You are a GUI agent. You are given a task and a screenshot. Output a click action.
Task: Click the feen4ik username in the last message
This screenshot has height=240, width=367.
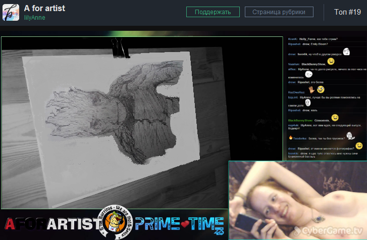coord(293,154)
